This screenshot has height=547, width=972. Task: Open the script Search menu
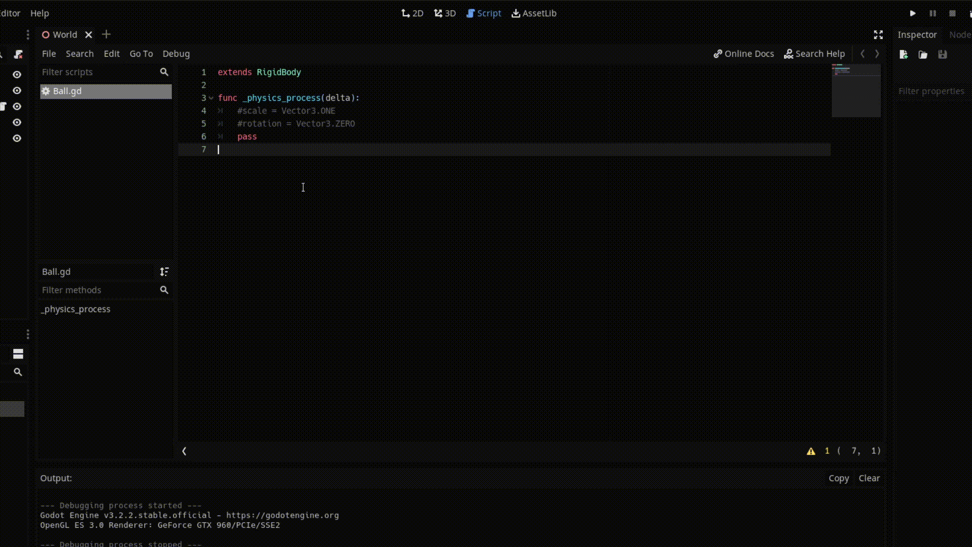pos(79,54)
